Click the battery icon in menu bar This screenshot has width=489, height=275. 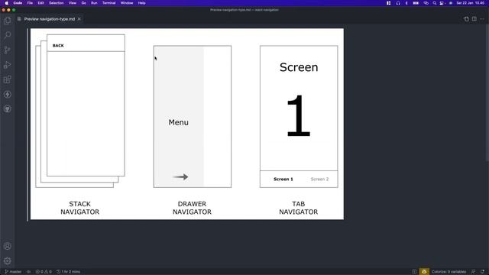point(416,3)
